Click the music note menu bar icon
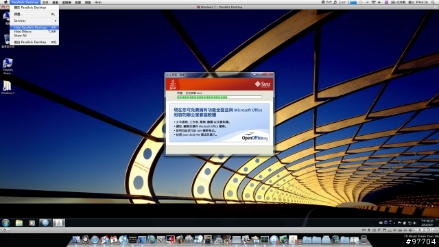 coord(335,2)
